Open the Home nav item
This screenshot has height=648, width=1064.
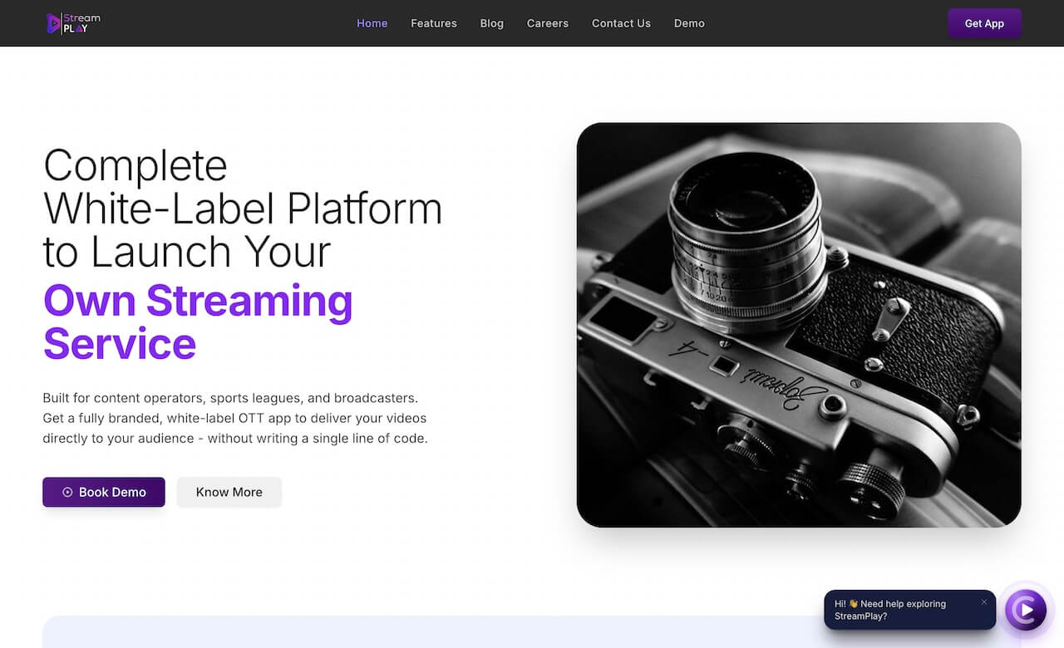click(x=372, y=23)
